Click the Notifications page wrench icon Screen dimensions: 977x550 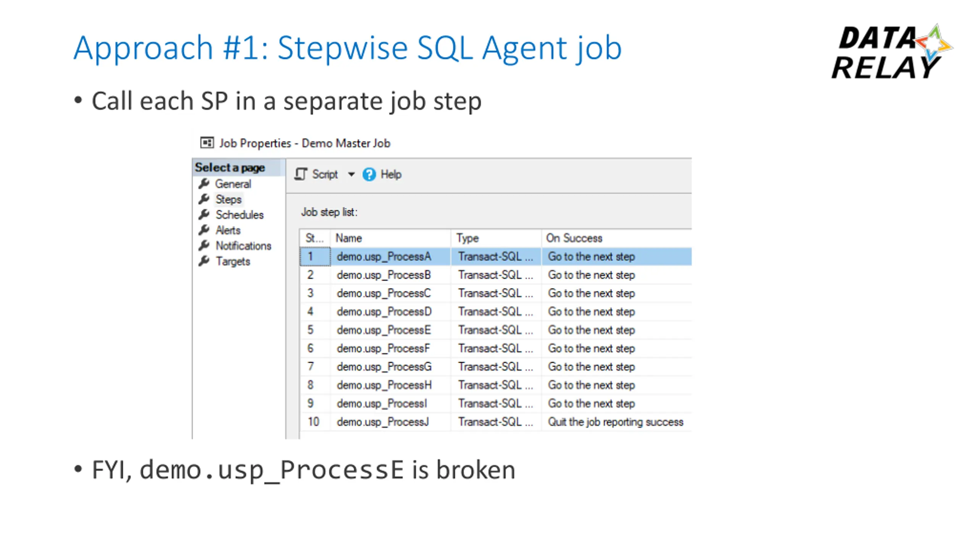point(204,246)
